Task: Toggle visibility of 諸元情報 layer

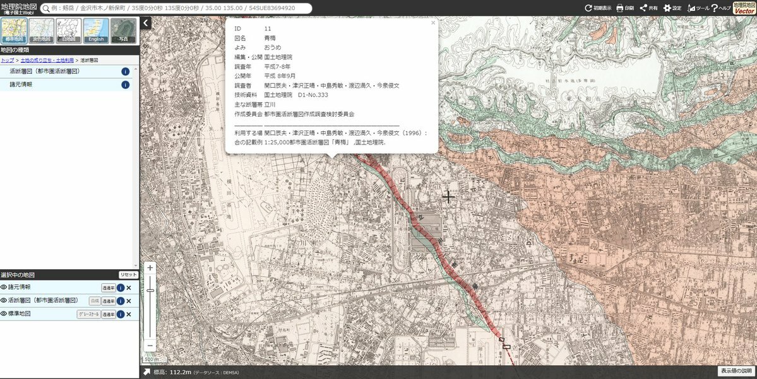Action: click(x=3, y=288)
